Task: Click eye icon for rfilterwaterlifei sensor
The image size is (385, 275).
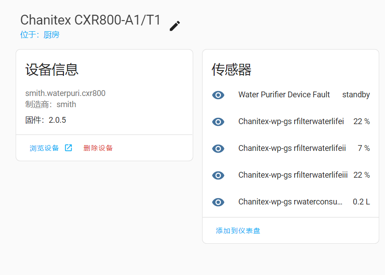Action: tap(218, 121)
